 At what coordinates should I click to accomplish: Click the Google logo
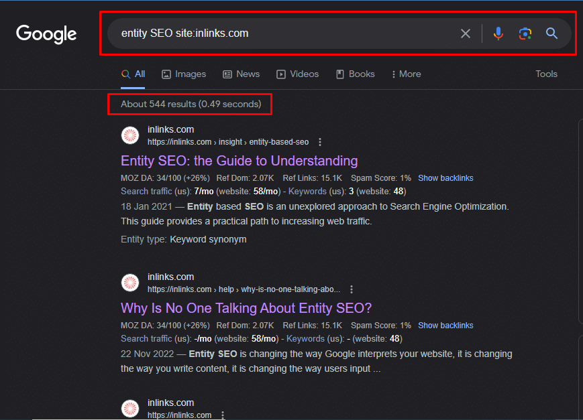coord(46,34)
